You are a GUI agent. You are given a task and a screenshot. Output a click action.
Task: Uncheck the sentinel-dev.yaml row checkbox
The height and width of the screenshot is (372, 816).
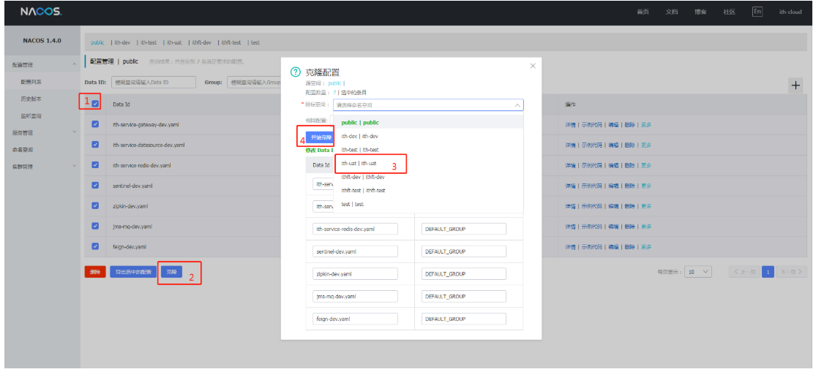[x=95, y=185]
